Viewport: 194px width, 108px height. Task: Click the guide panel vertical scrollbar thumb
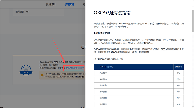coord(193,21)
